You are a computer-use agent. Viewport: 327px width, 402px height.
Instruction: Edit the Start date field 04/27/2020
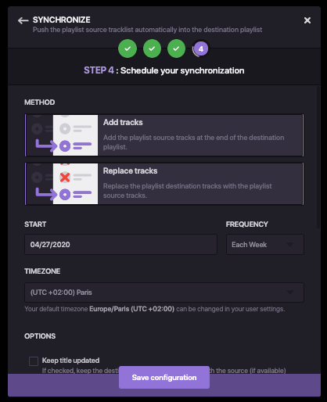coord(120,245)
